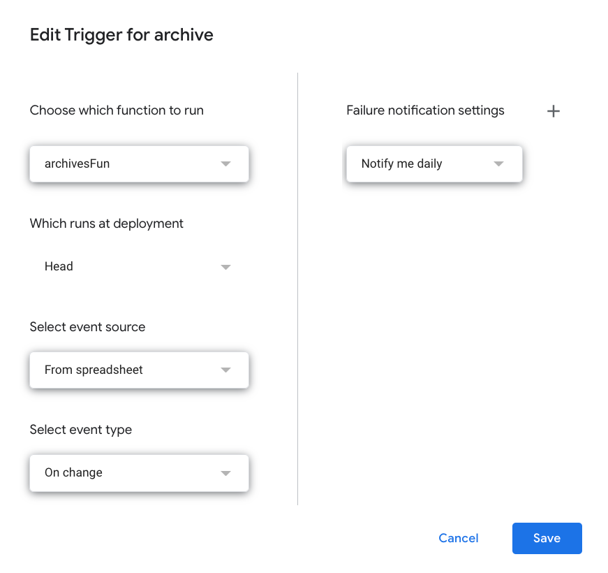Click the chevron on the On change dropdown
This screenshot has width=608, height=573.
[225, 472]
